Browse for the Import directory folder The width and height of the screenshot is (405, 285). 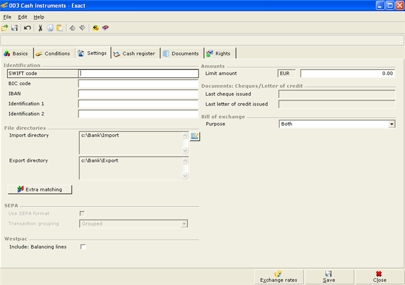pyautogui.click(x=195, y=136)
